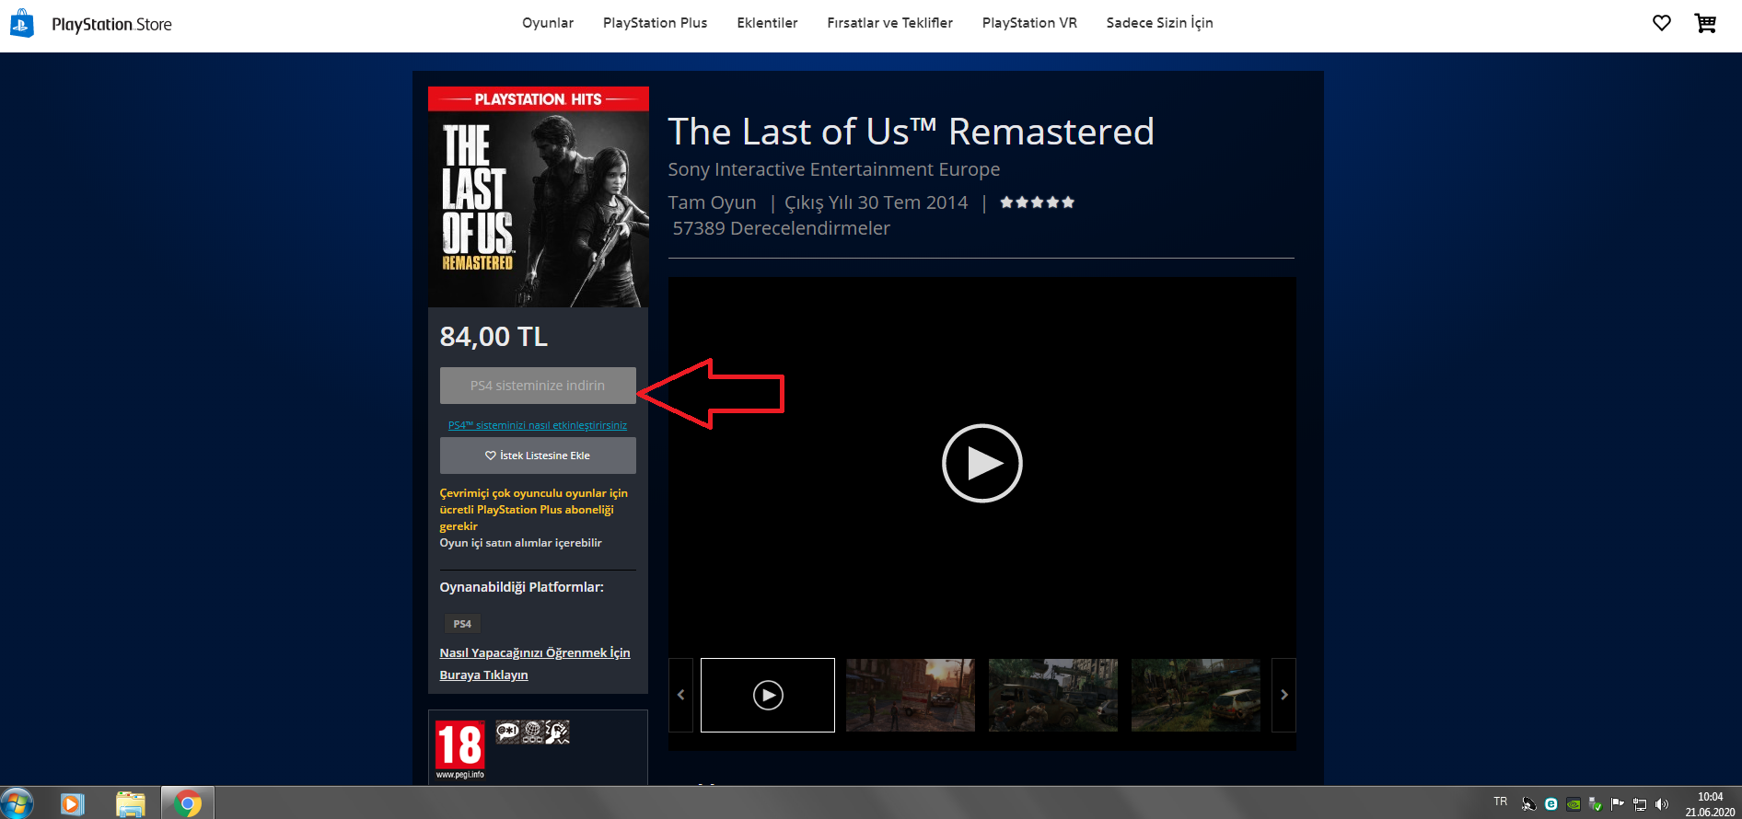Open Fırsatlar ve Teklifler menu
This screenshot has width=1742, height=819.
coord(889,23)
